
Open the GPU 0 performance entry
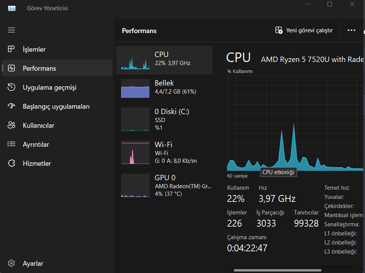pos(164,185)
